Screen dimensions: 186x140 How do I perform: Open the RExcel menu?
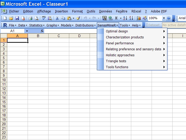click(x=136, y=11)
